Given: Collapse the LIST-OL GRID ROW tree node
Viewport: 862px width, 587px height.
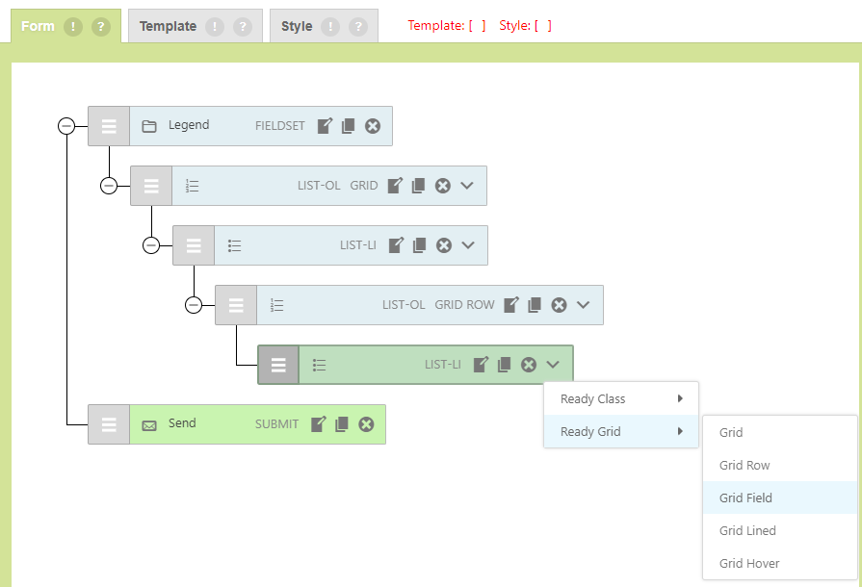Looking at the screenshot, I should pos(194,305).
